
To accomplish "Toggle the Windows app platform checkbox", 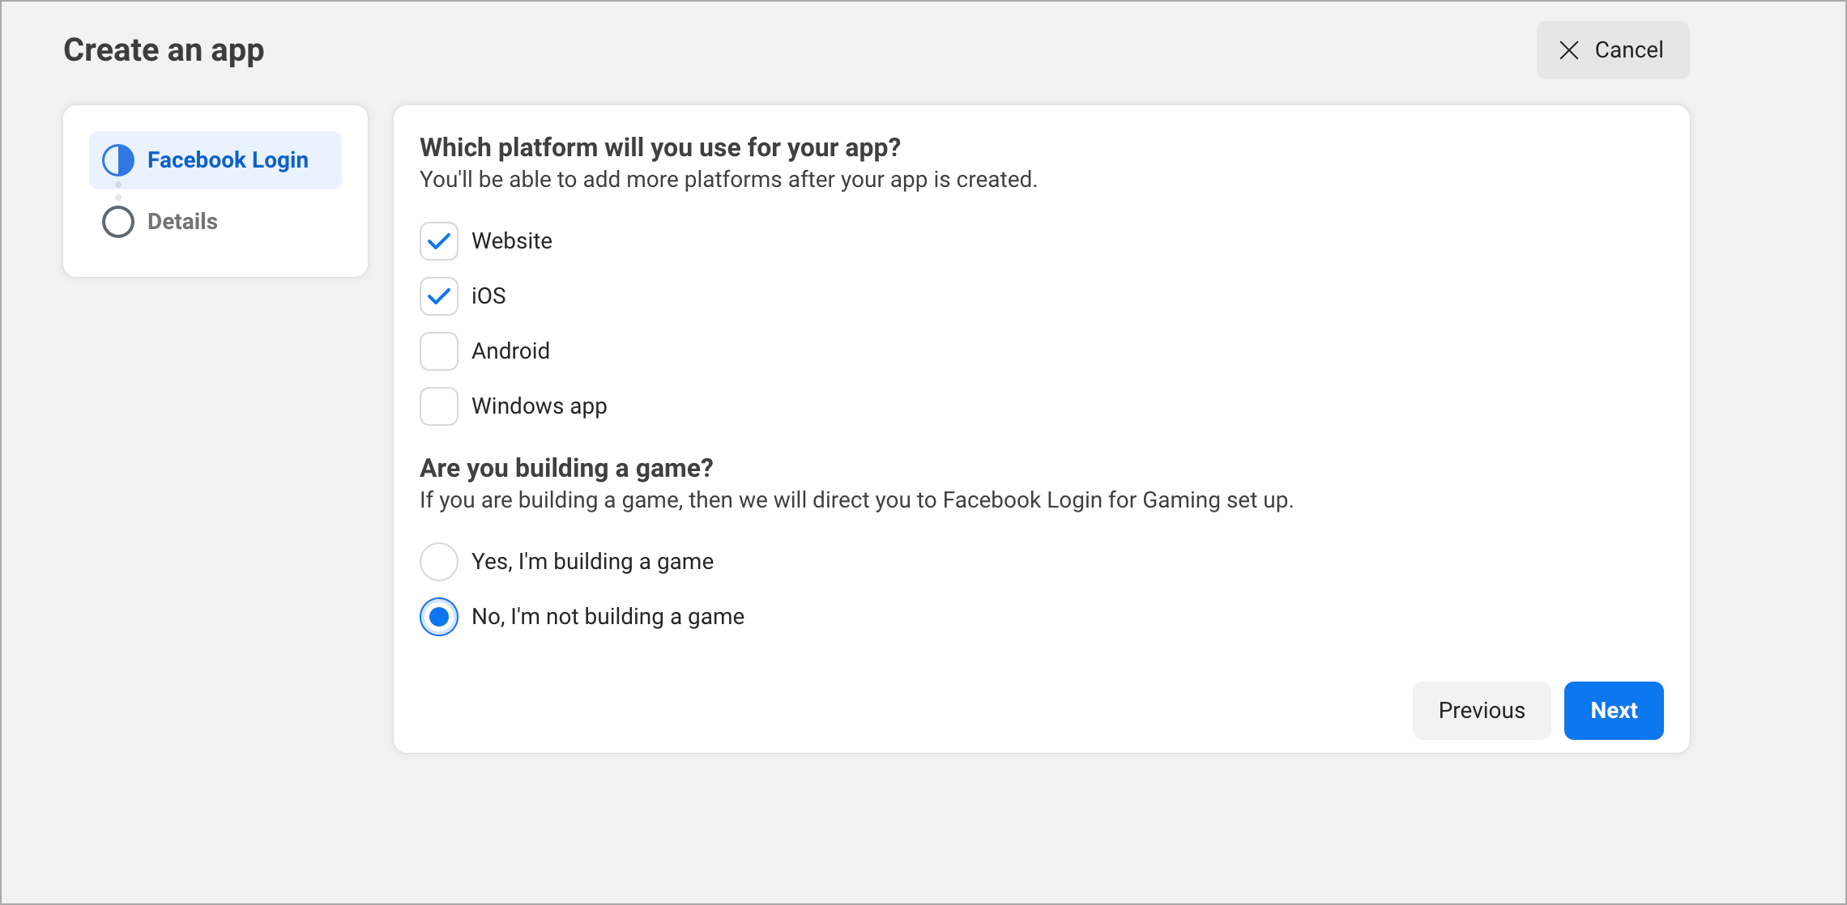I will coord(438,406).
